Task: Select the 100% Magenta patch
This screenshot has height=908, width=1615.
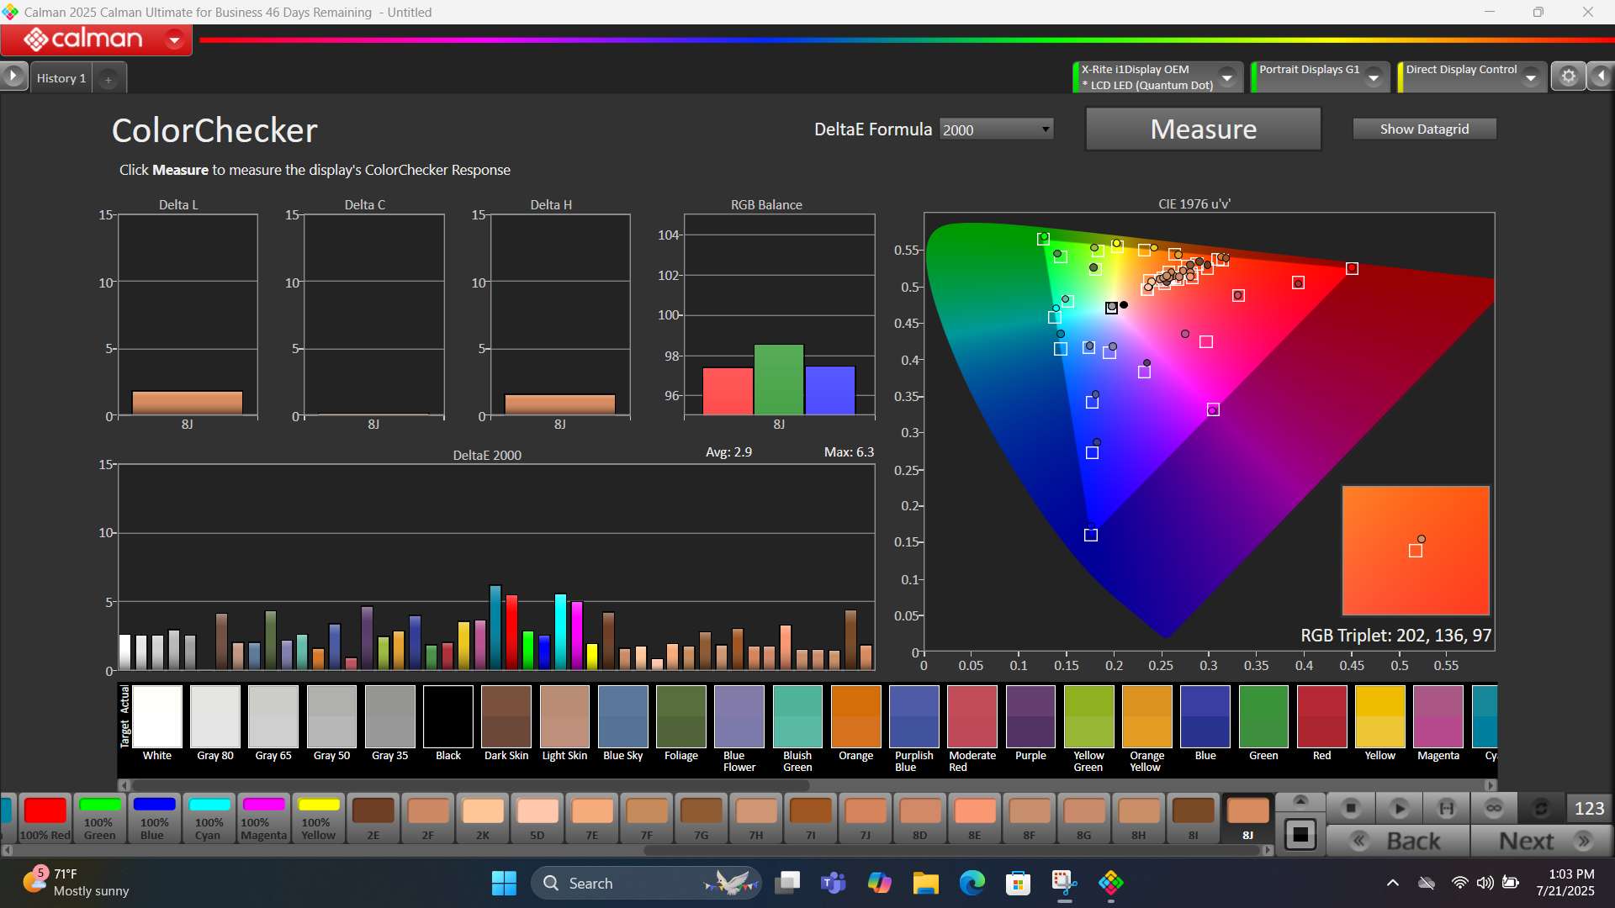Action: coord(264,818)
